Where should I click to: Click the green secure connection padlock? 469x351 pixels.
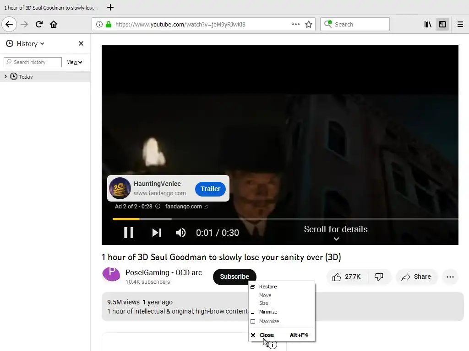pos(109,24)
